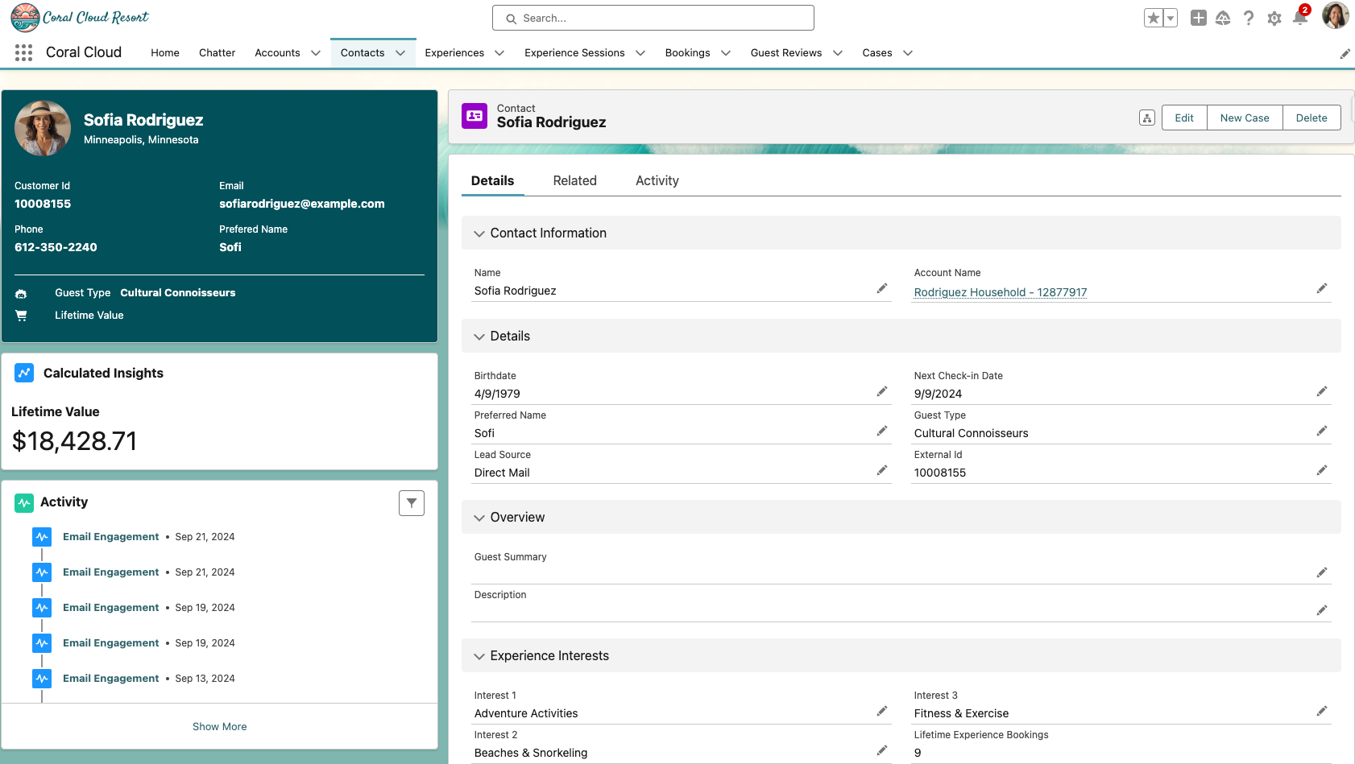
Task: Switch to the Related tab
Action: [574, 181]
